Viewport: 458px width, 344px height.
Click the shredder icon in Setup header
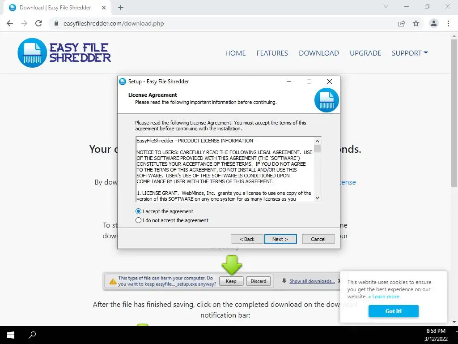tap(327, 100)
